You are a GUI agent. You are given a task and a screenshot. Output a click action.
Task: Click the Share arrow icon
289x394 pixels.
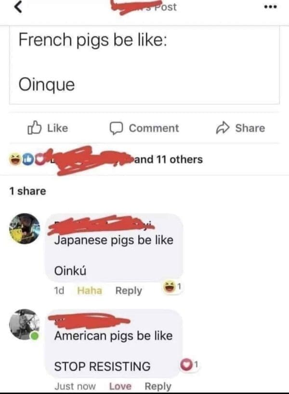222,128
